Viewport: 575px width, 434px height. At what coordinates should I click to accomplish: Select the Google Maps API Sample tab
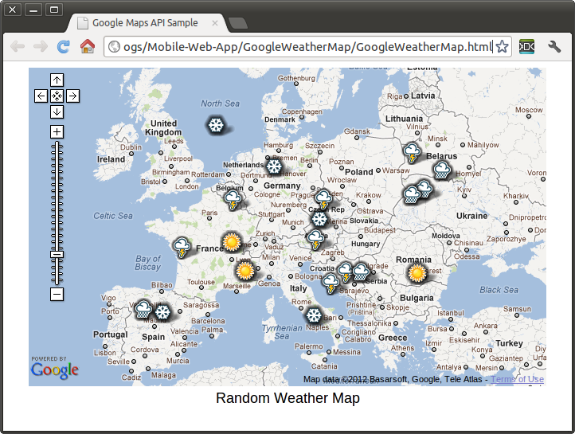point(145,23)
